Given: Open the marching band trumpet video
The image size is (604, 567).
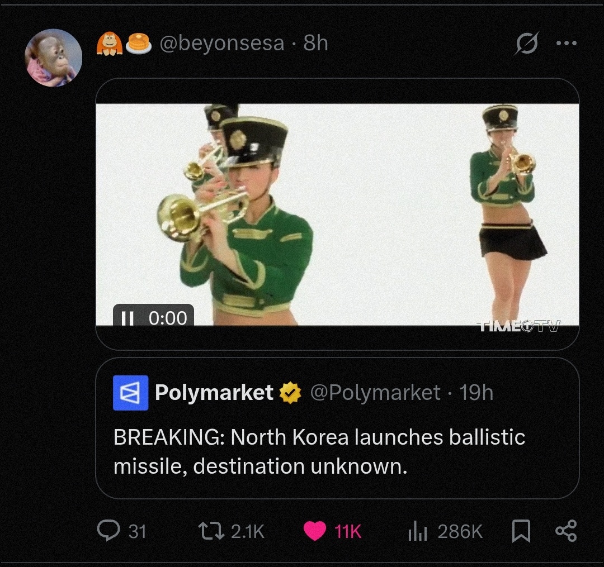Looking at the screenshot, I should tap(337, 214).
